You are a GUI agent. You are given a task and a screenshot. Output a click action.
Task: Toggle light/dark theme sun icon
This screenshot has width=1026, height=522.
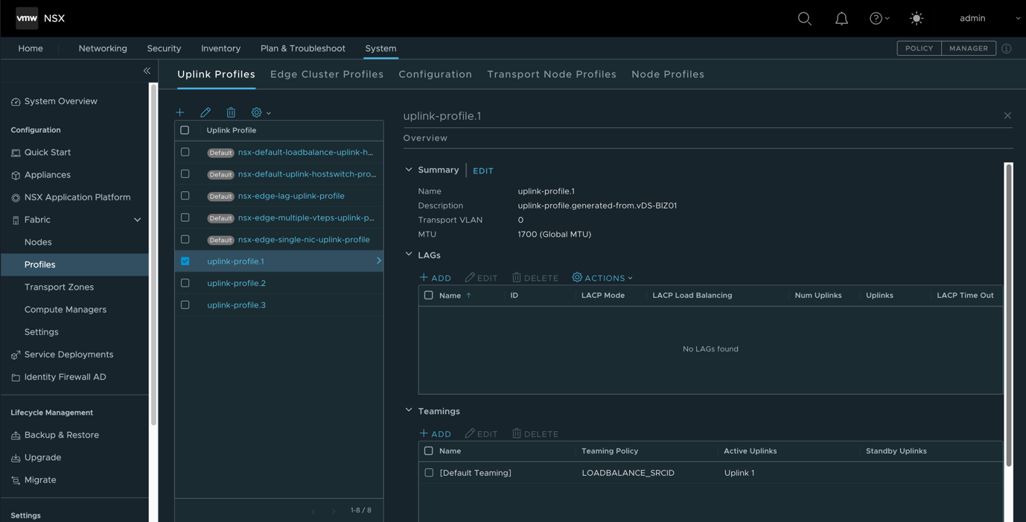(917, 19)
